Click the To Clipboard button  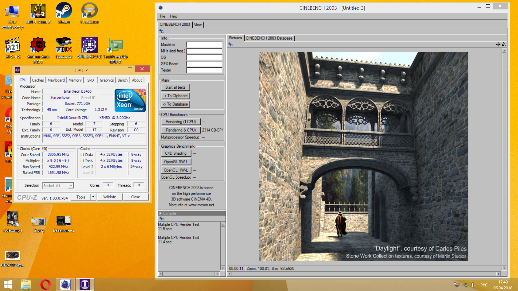(175, 96)
